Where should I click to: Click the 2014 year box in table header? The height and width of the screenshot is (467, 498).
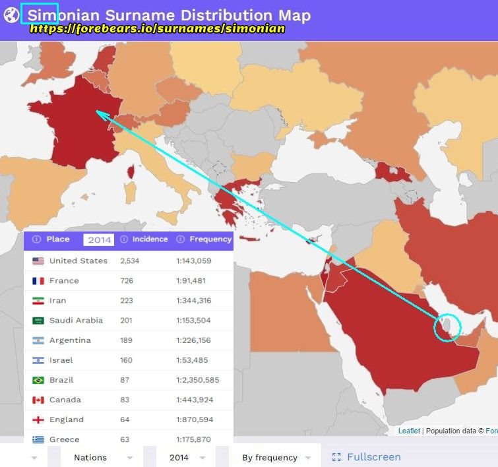(x=99, y=239)
